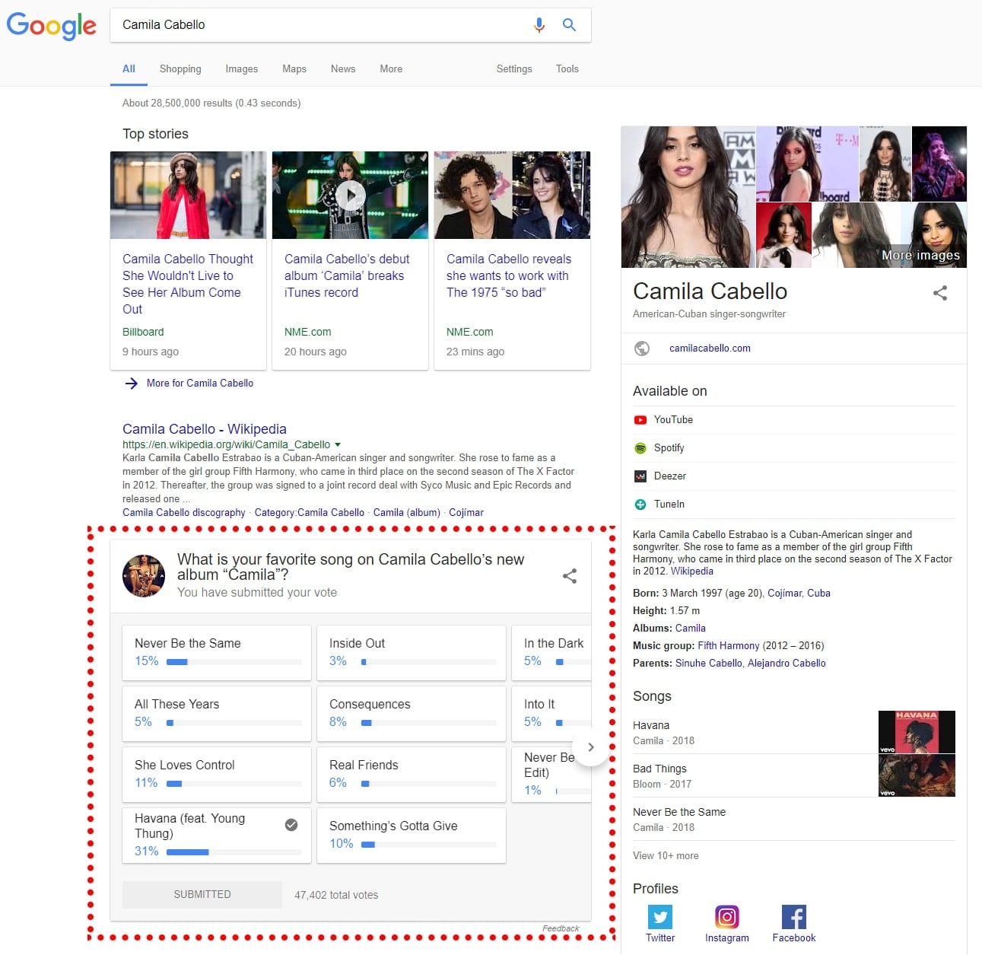The width and height of the screenshot is (982, 955).
Task: Click the SUBMITTED poll button
Action: (202, 895)
